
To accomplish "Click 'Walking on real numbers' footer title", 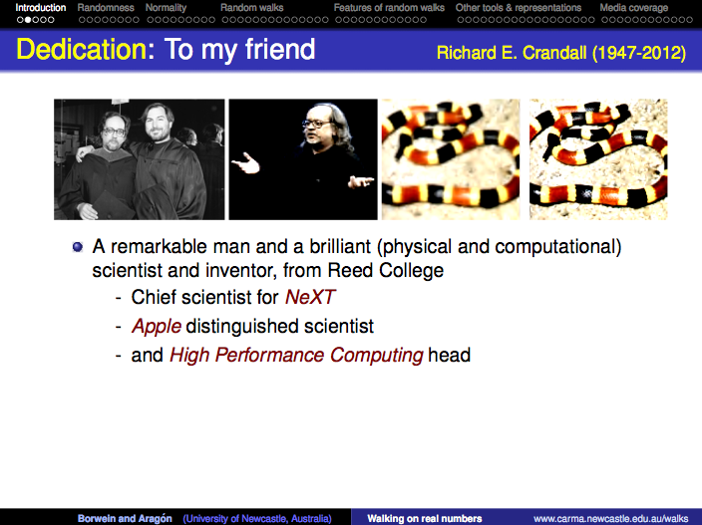I will pos(424,518).
